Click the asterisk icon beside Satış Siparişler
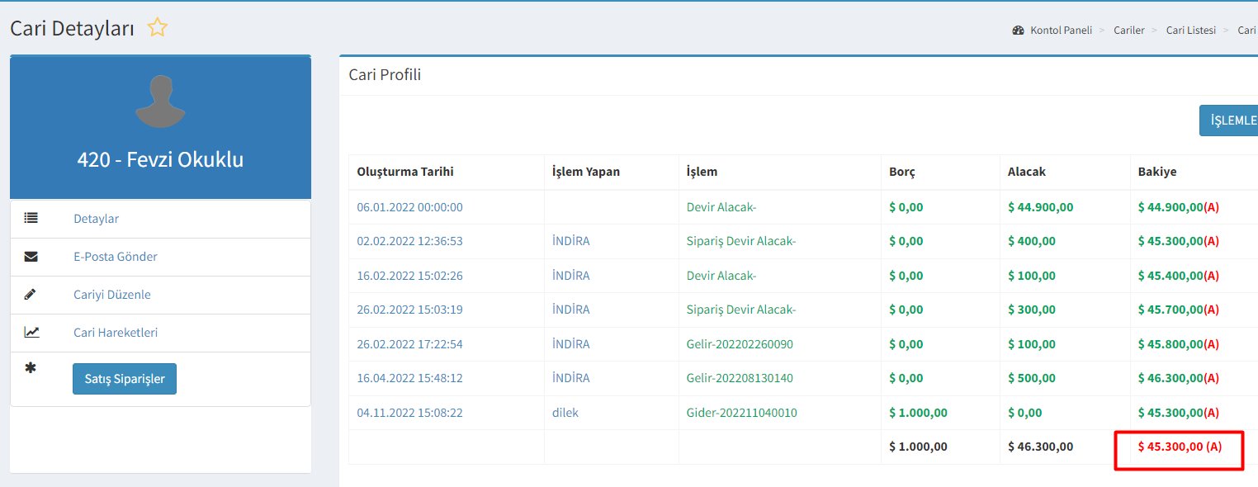The width and height of the screenshot is (1258, 487). tap(31, 368)
